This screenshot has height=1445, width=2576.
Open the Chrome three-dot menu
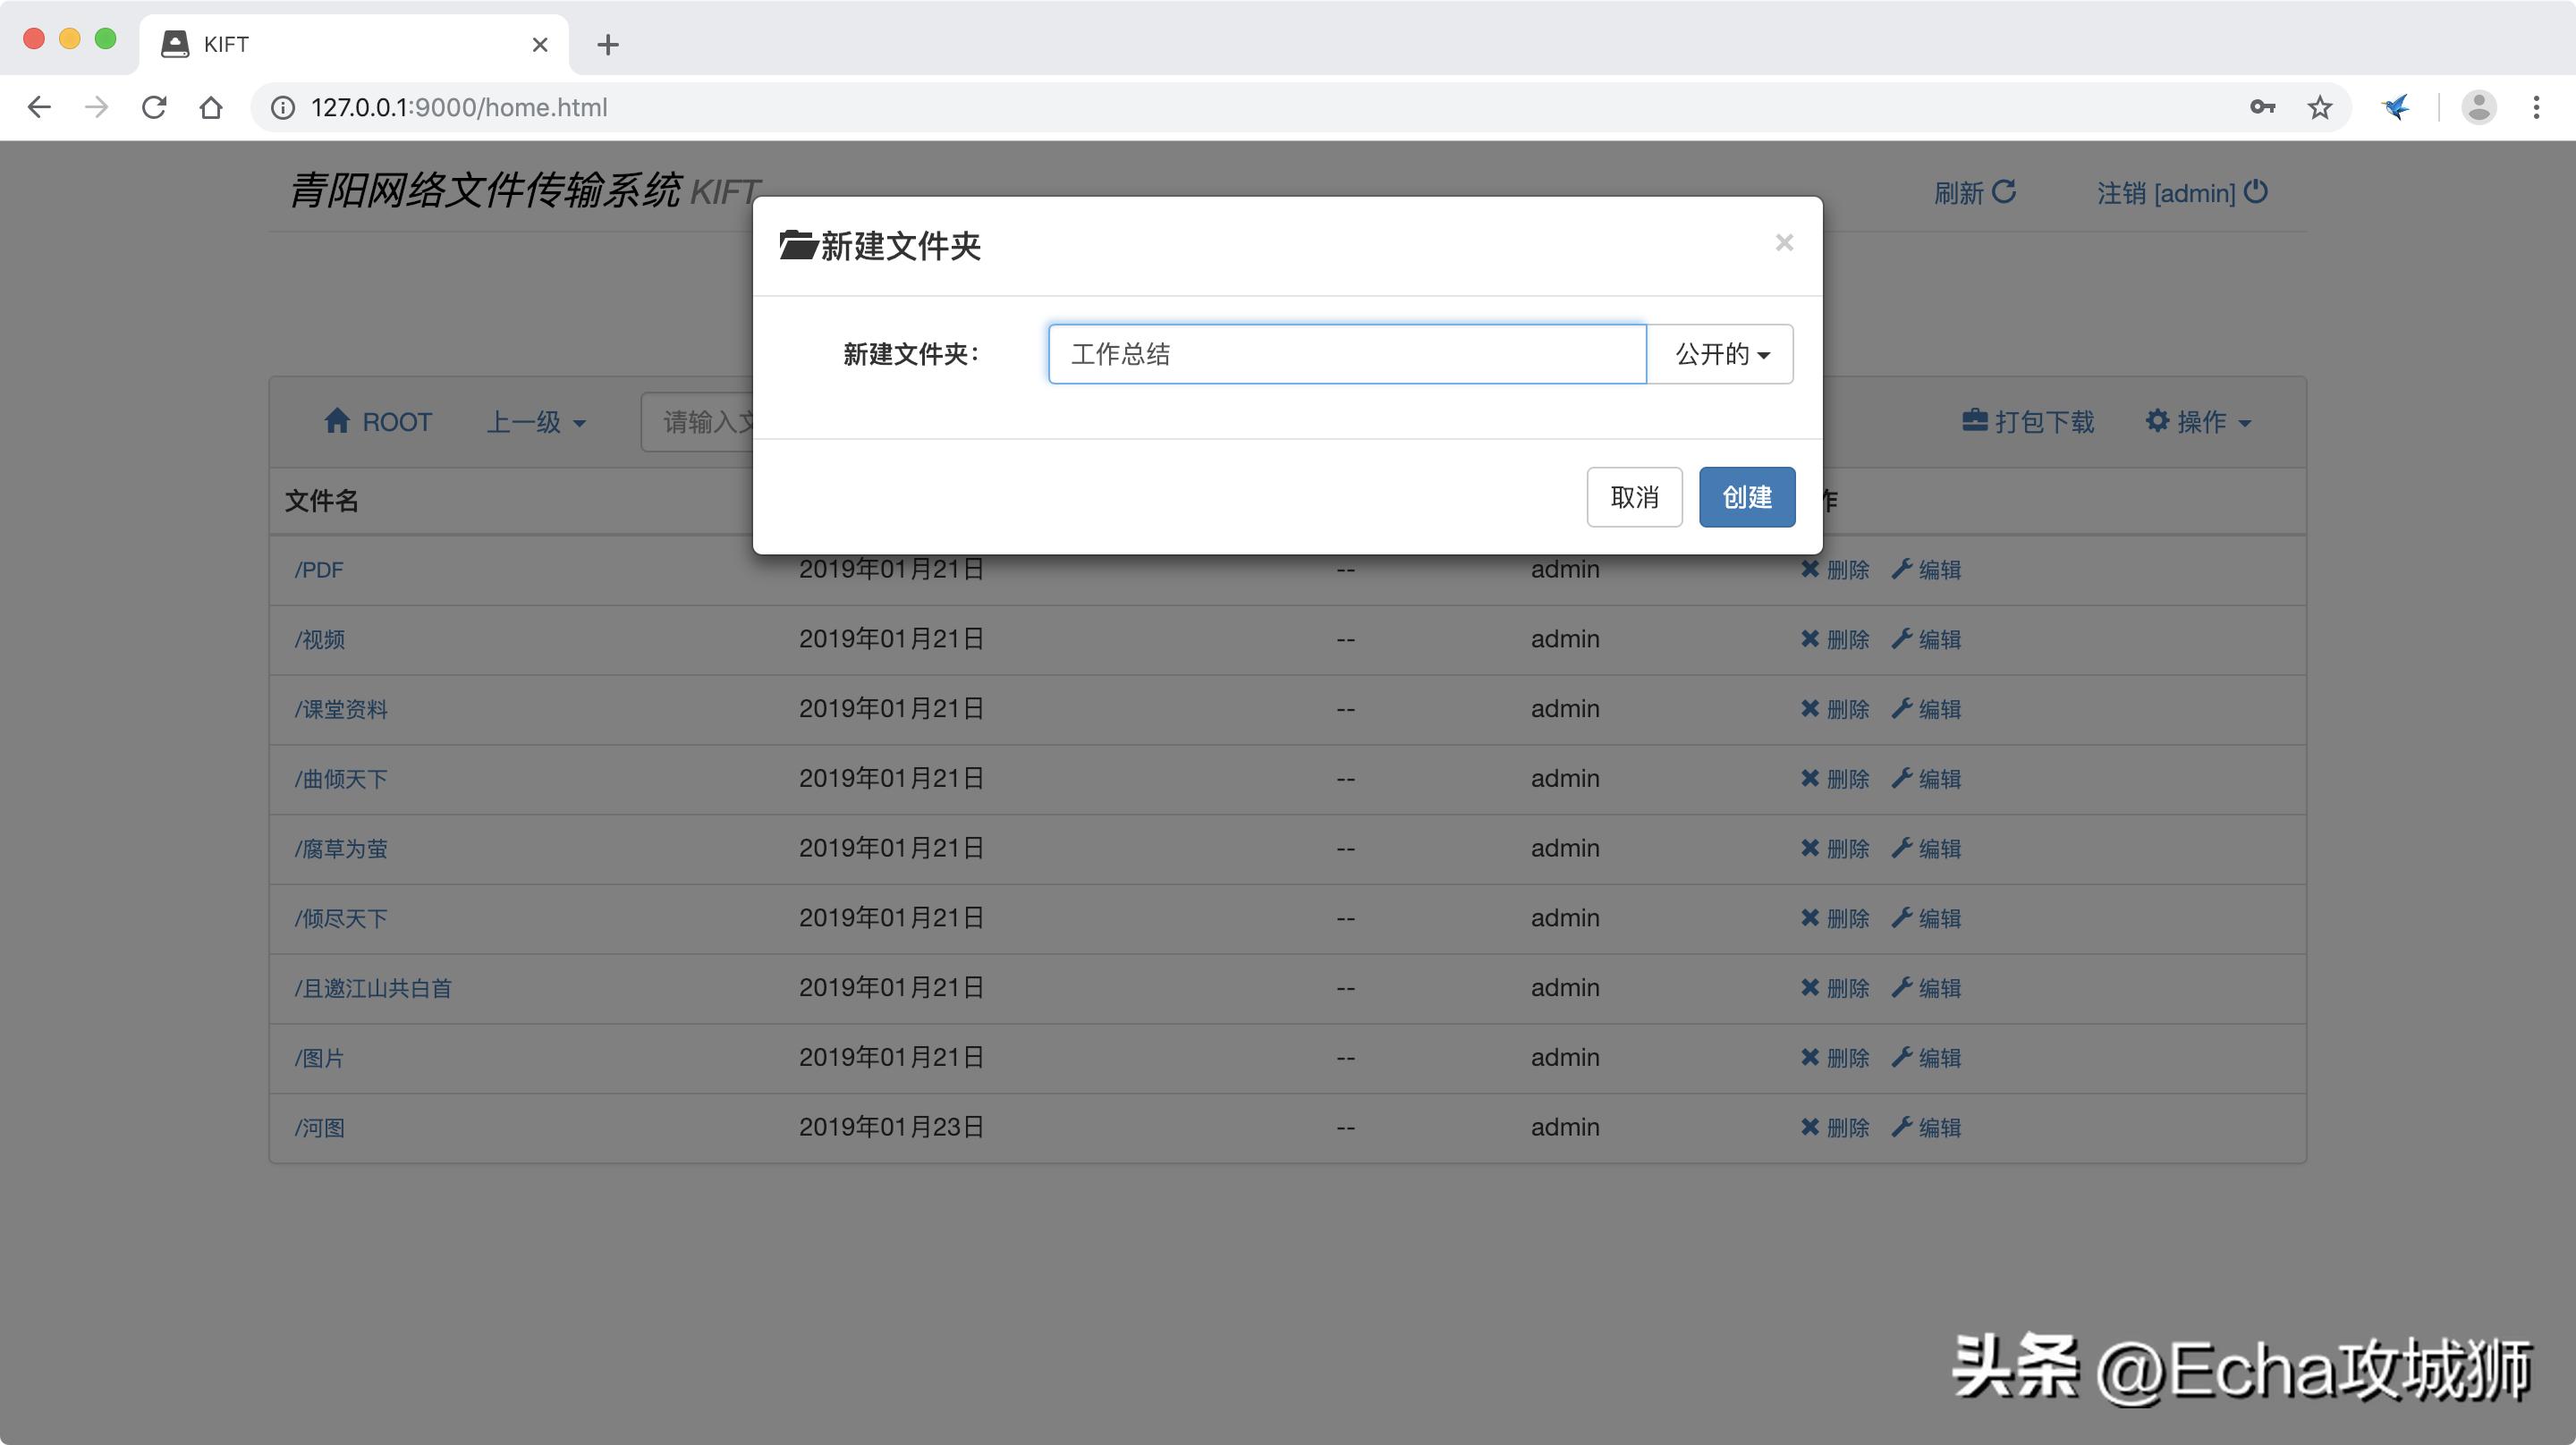[x=2535, y=107]
